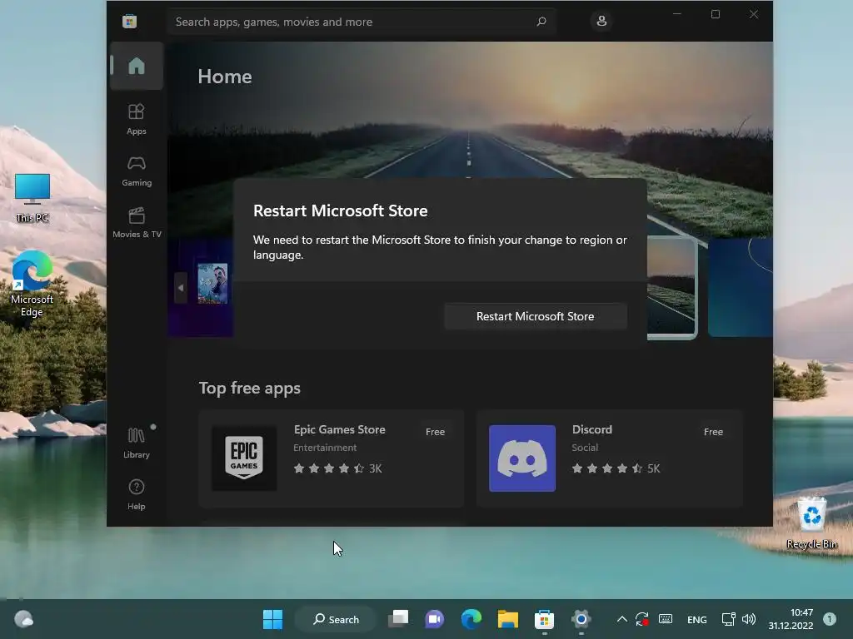Open Microsoft Edge from the taskbar
The height and width of the screenshot is (639, 853).
(471, 619)
